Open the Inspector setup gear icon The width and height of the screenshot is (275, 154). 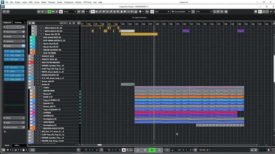click(5, 132)
